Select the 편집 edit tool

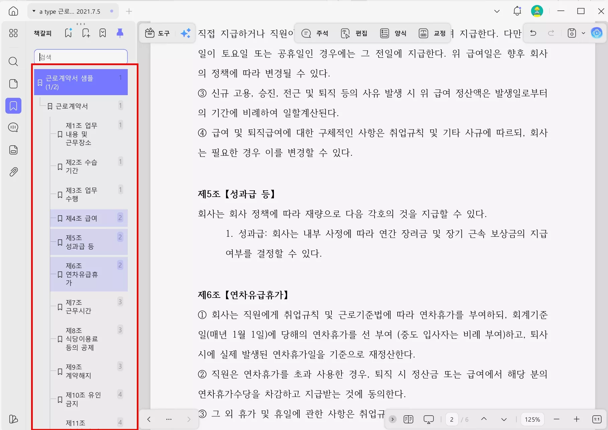[354, 33]
